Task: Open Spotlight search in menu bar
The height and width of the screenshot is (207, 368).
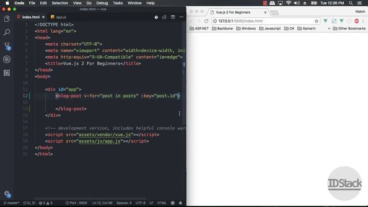Action: pos(351,3)
